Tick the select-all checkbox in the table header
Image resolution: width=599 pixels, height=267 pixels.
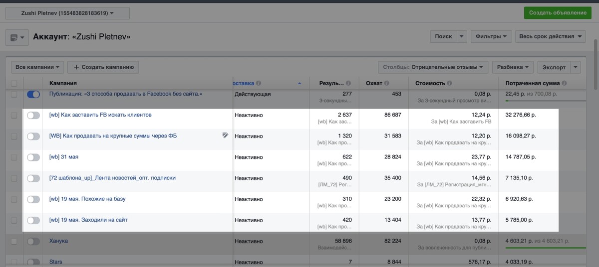pos(14,83)
